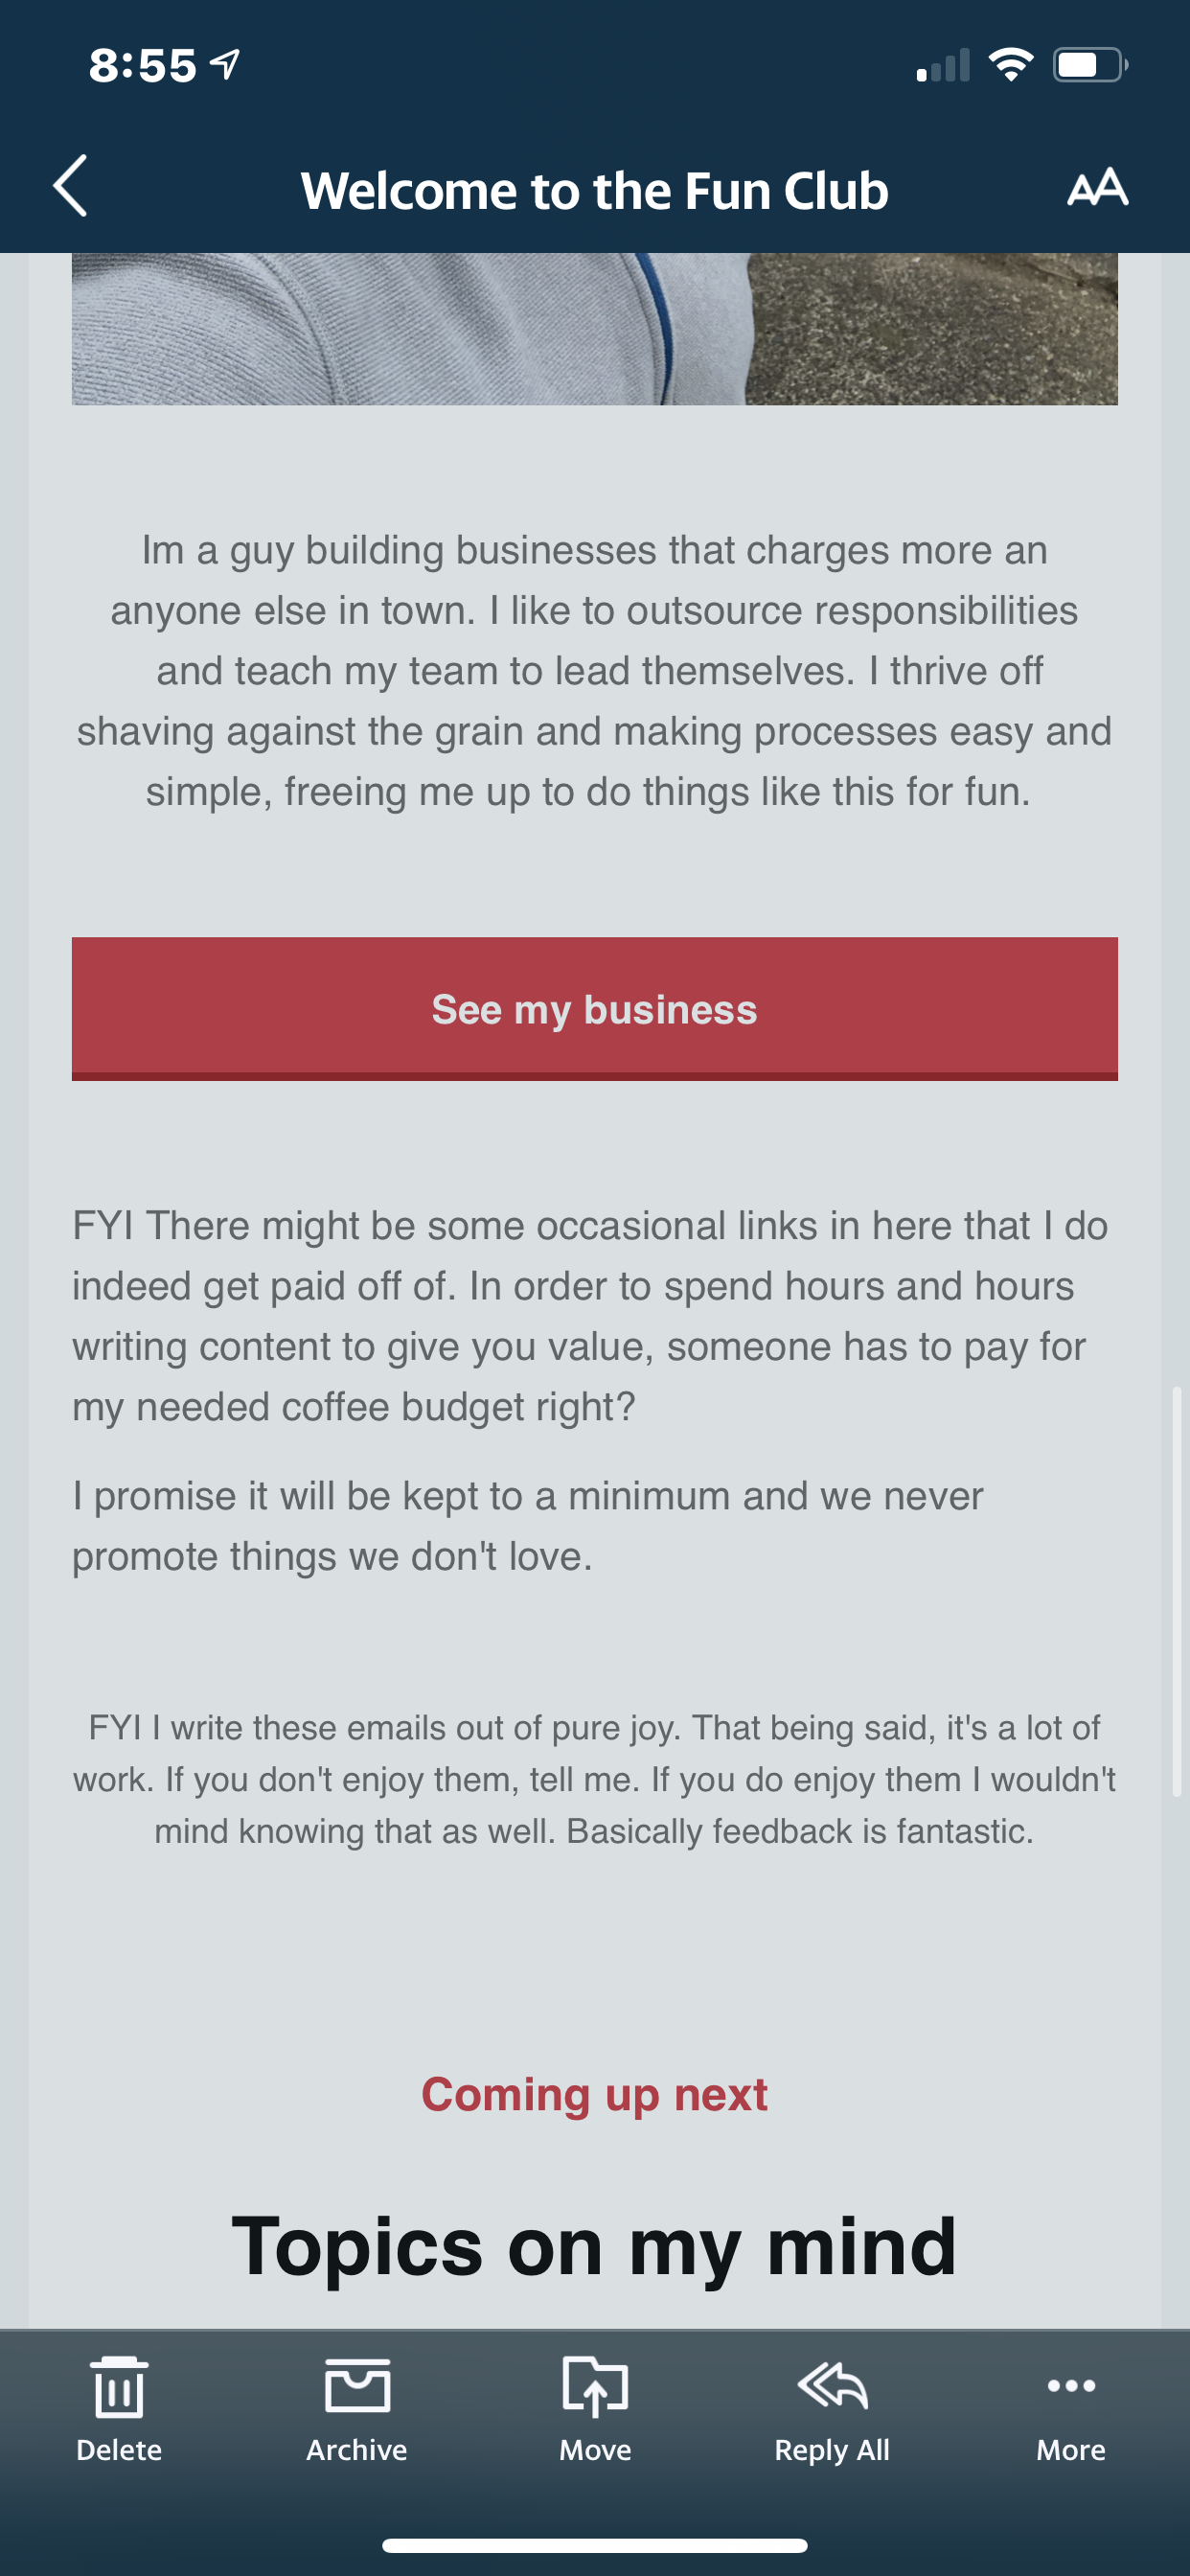Tap the cellular signal bars
The height and width of the screenshot is (2576, 1190).
[943, 66]
